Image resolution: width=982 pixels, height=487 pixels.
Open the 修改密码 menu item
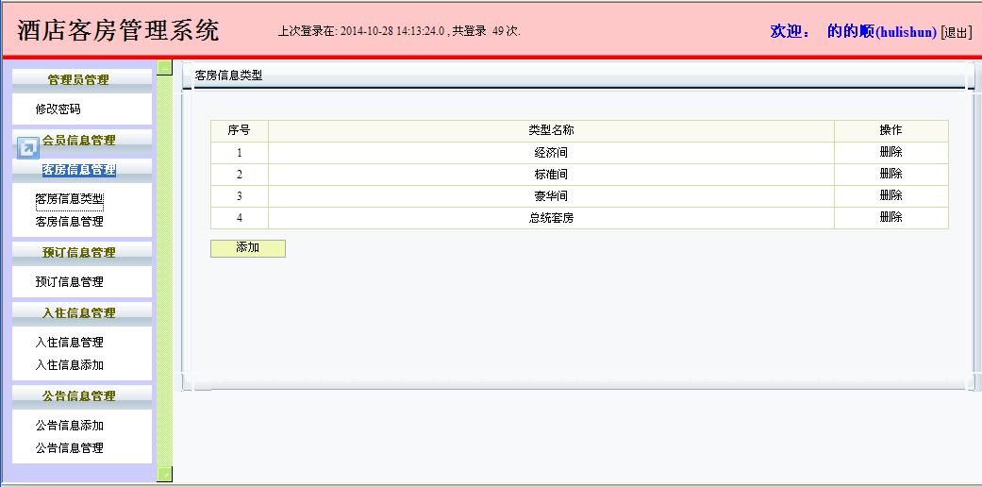[58, 109]
